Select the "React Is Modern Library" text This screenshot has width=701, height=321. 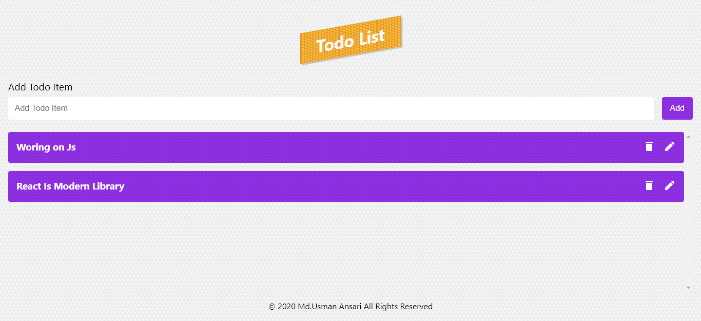(x=70, y=186)
